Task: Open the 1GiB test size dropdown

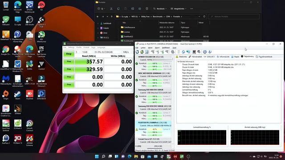Action: click(87, 52)
